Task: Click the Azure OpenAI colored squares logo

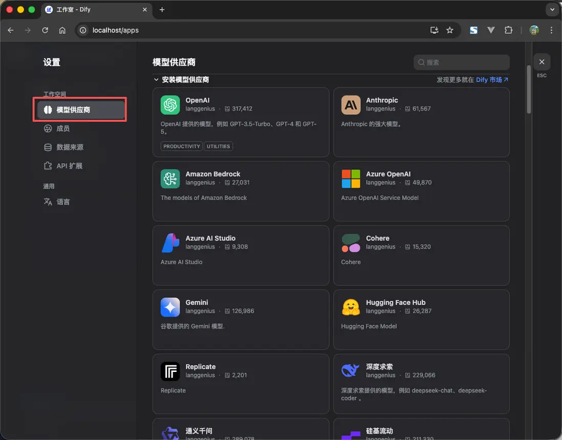Action: click(x=351, y=179)
